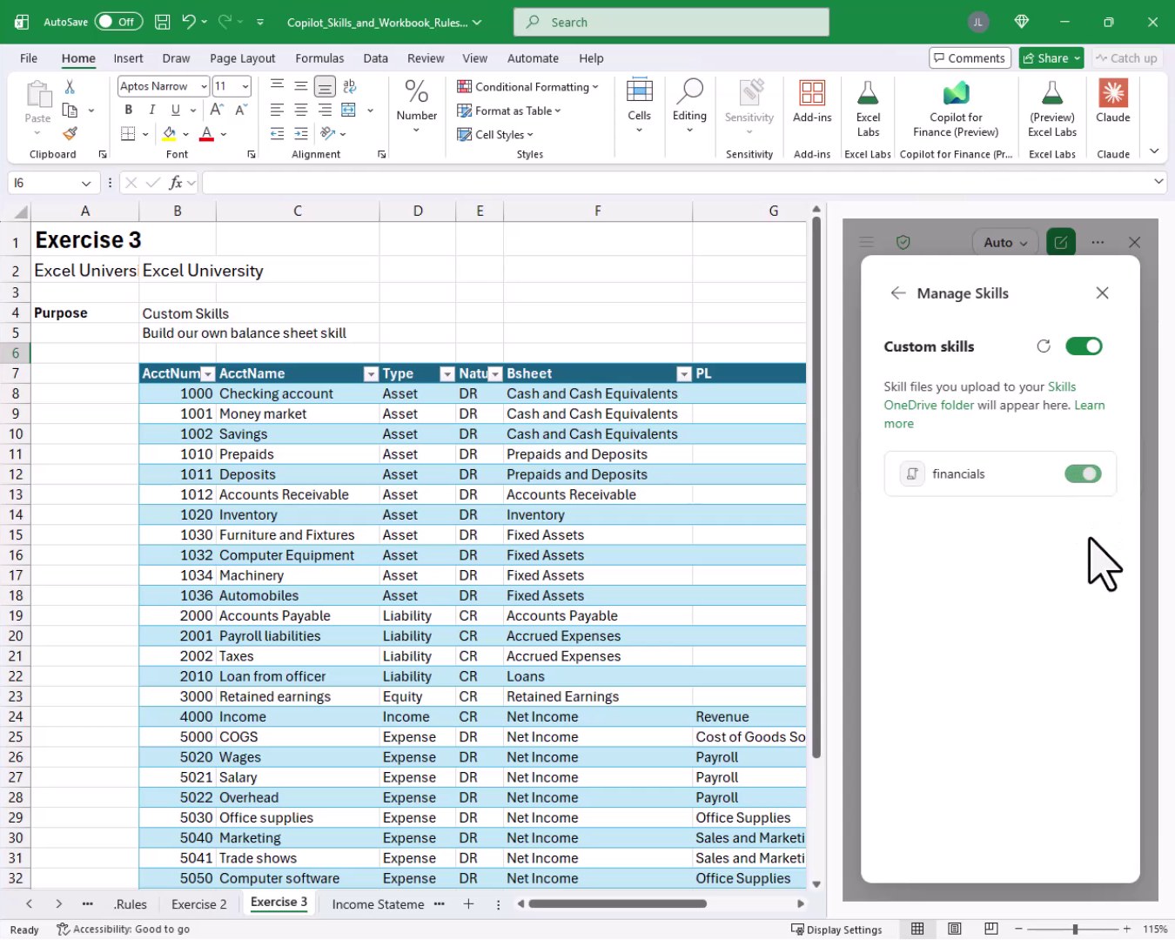This screenshot has width=1175, height=940.
Task: Open the Fill Color bucket swatch
Action: tap(169, 134)
